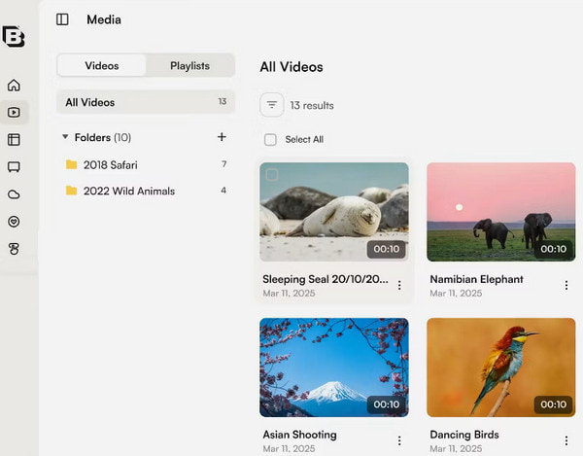The image size is (583, 456).
Task: Open the 2018 Safari folder
Action: pos(146,164)
